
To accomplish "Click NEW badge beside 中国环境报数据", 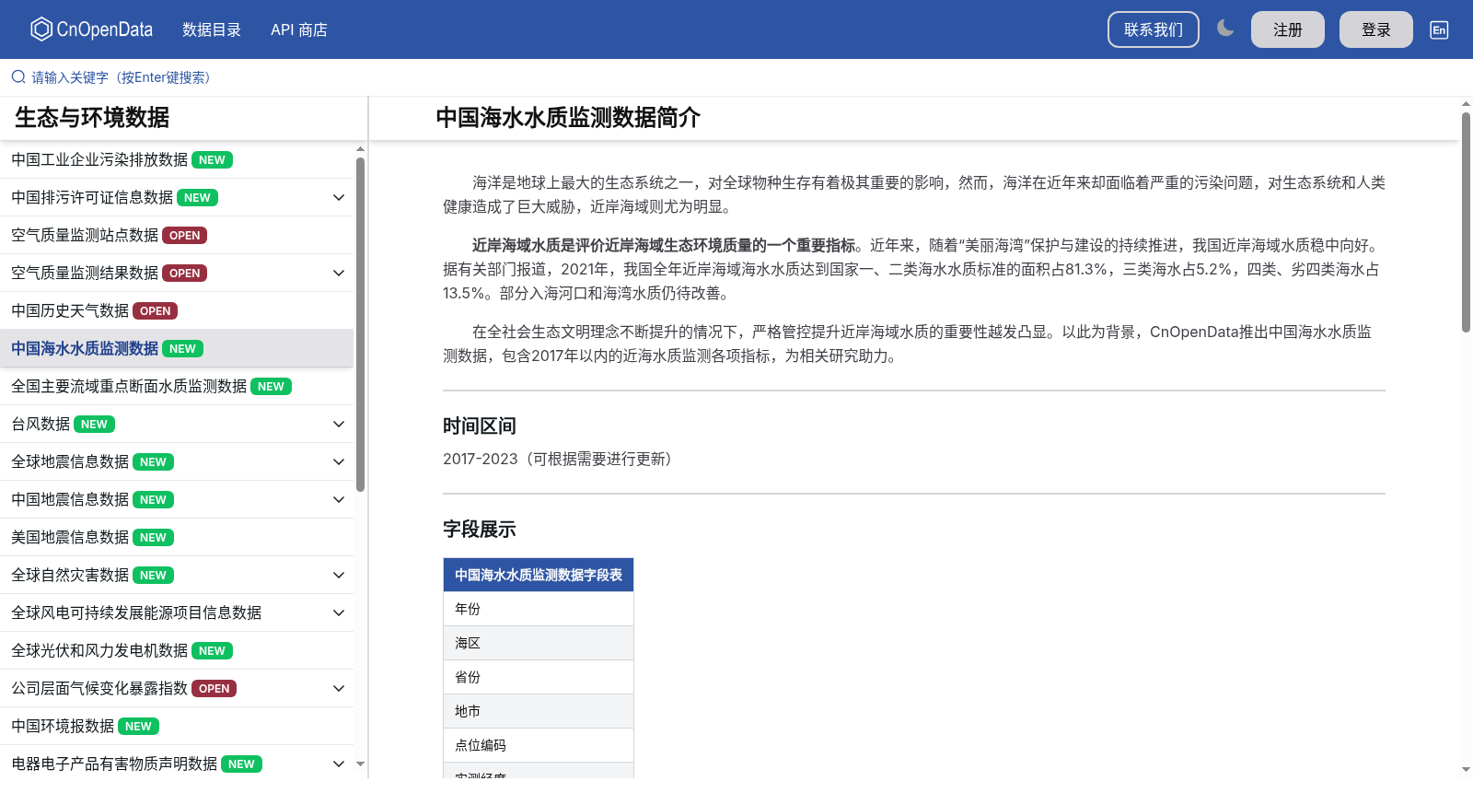I will click(x=138, y=727).
